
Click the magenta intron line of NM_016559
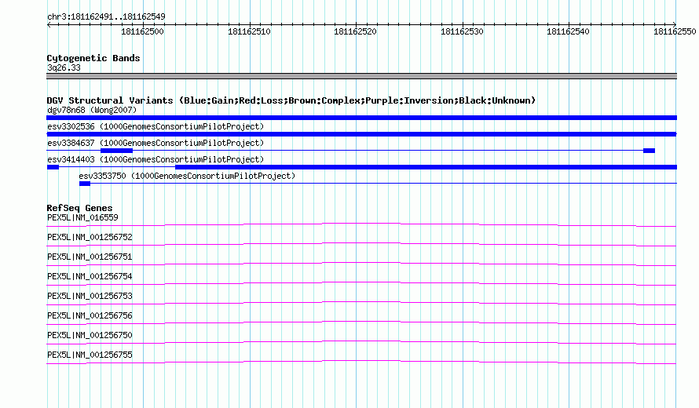tap(361, 223)
